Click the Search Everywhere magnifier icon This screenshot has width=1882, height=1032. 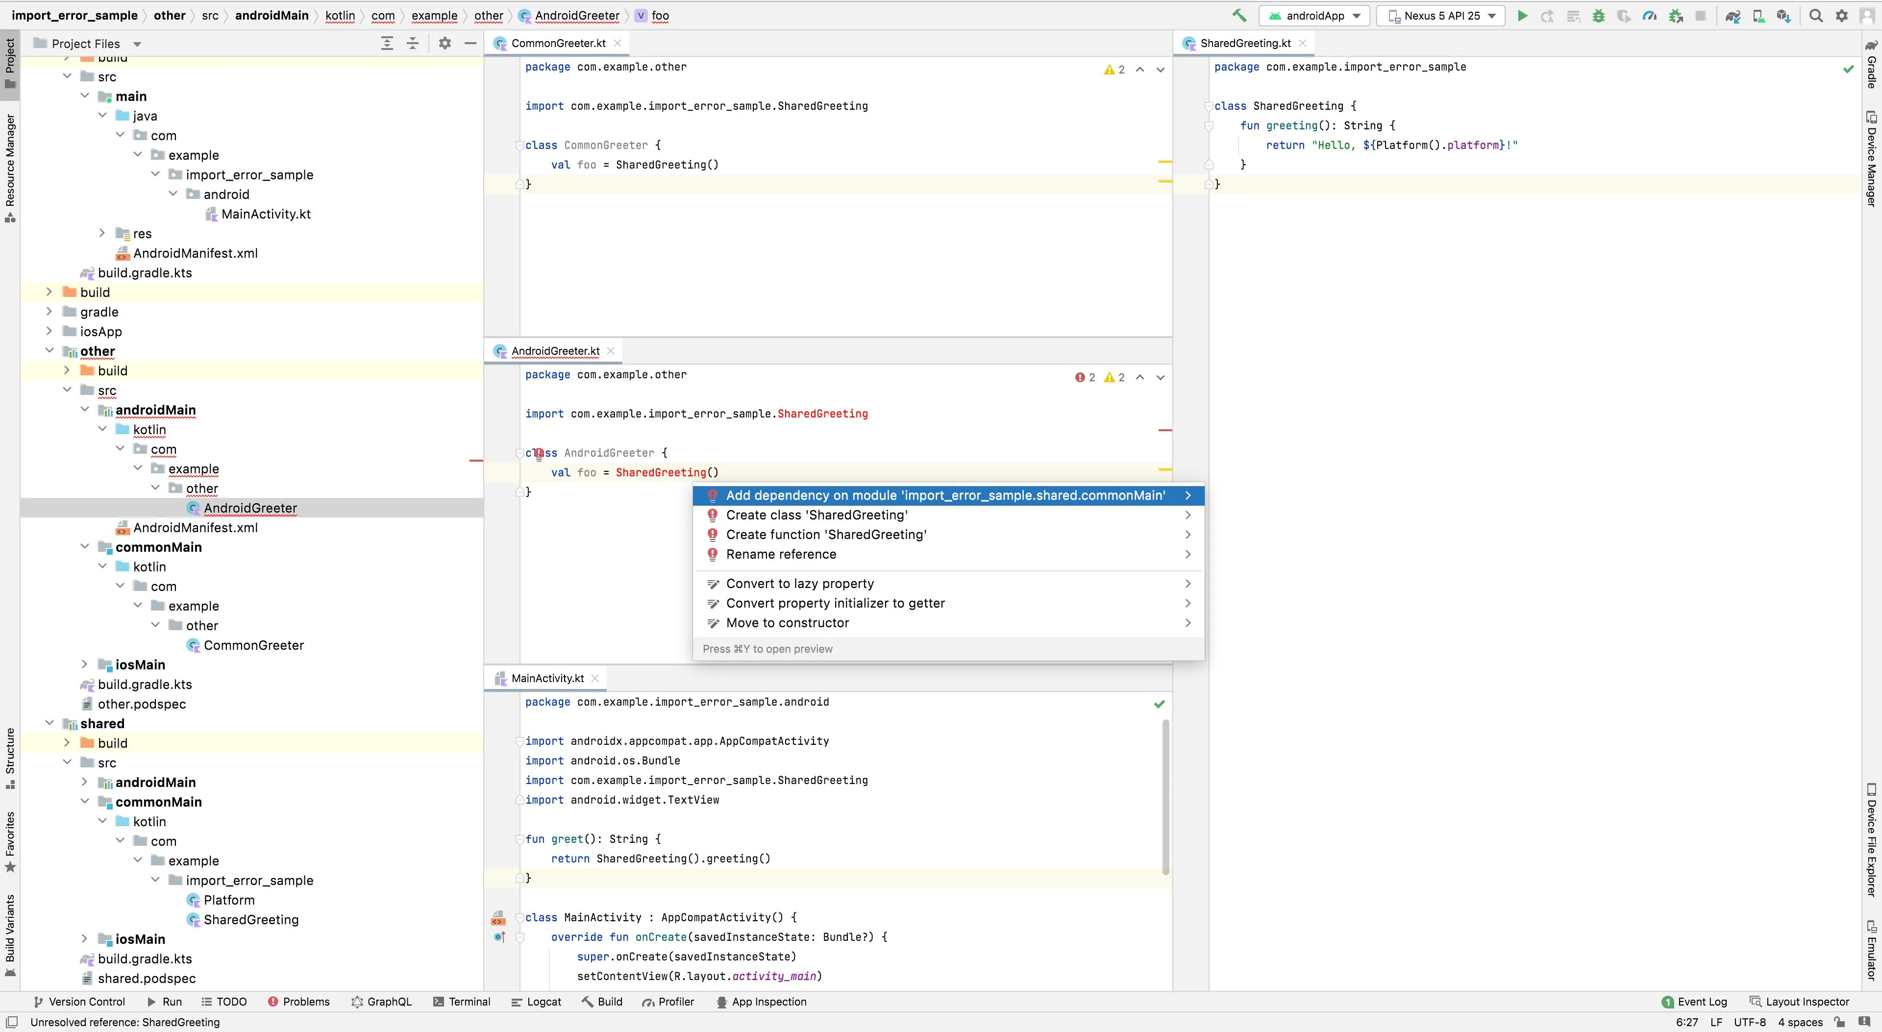click(x=1815, y=15)
